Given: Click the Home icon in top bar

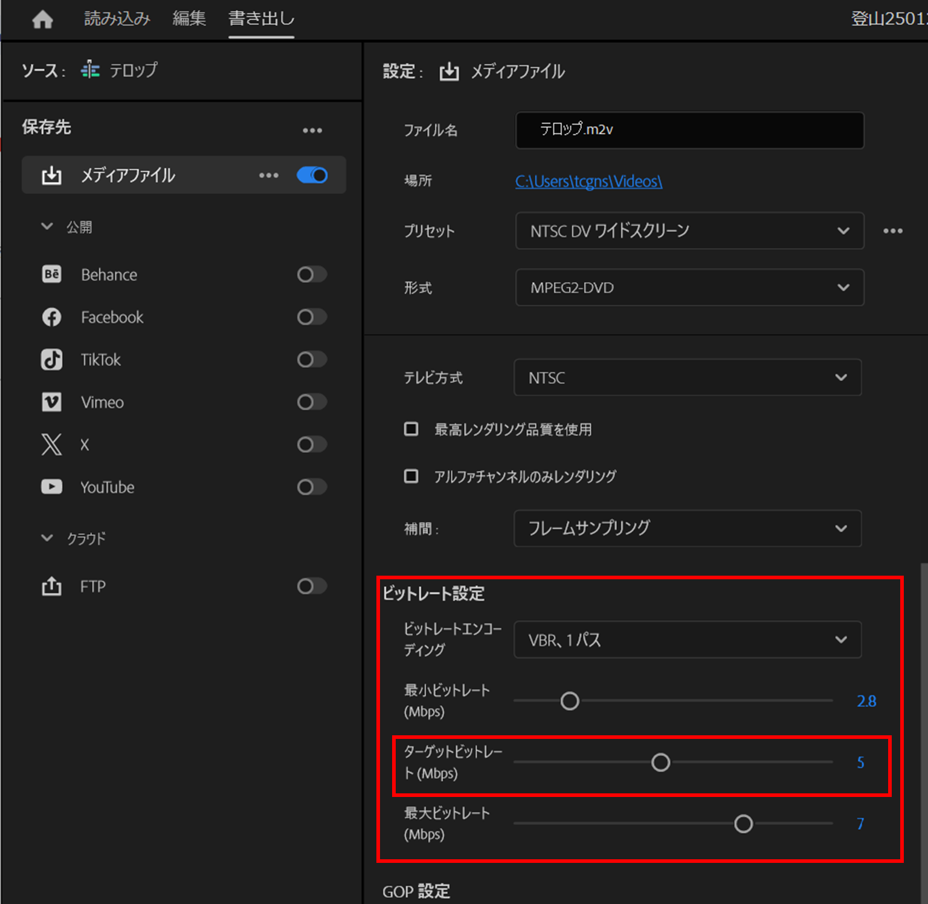Looking at the screenshot, I should (x=42, y=19).
